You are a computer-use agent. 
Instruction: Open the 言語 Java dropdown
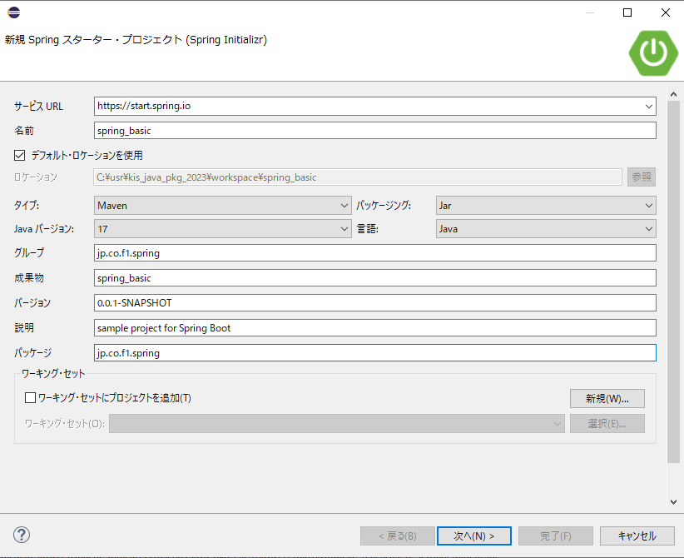click(545, 229)
